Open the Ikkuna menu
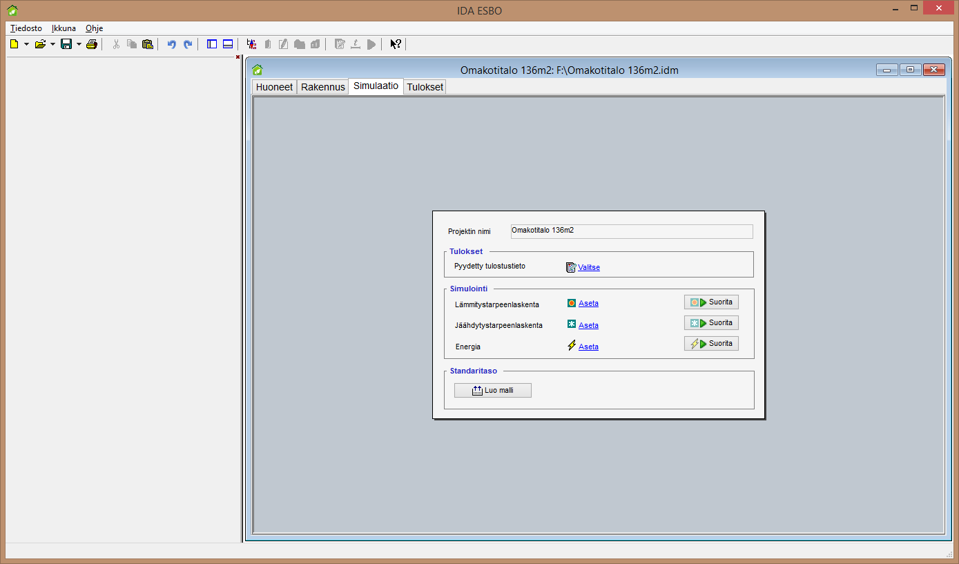This screenshot has width=959, height=564. point(64,28)
